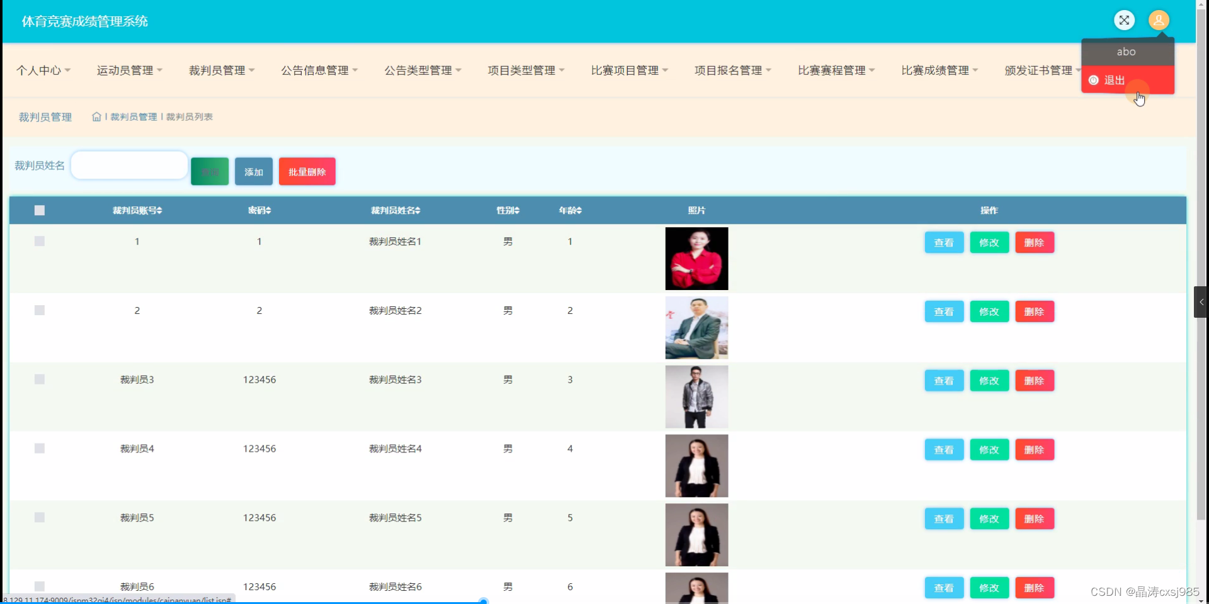Screen dimensions: 1209x604
Task: Click 修改 in the 裁判员6 row
Action: (989, 588)
